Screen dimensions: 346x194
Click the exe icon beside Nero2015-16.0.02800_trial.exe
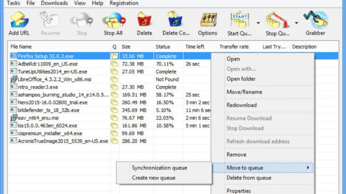click(x=14, y=102)
